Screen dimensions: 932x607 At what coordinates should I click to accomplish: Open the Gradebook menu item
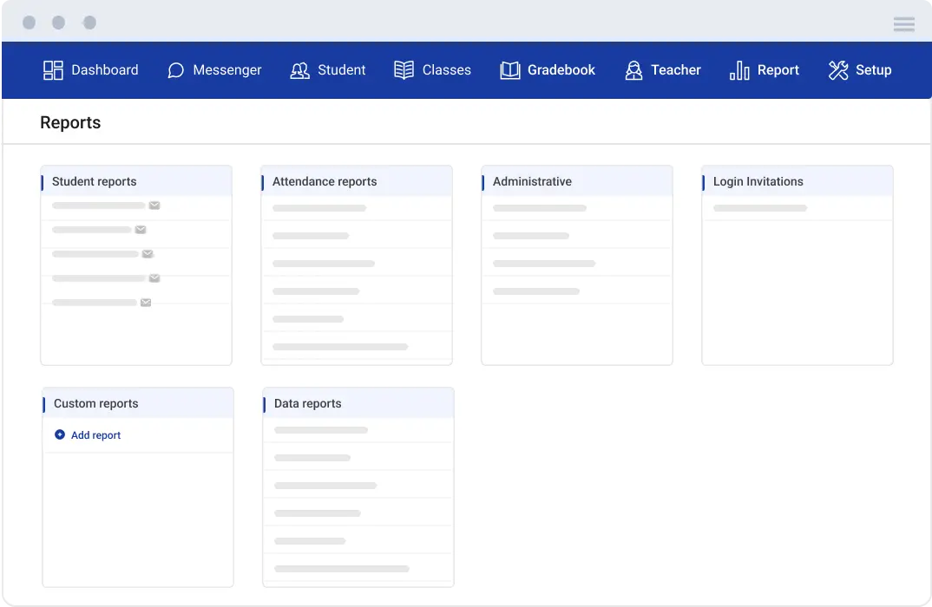pyautogui.click(x=561, y=70)
